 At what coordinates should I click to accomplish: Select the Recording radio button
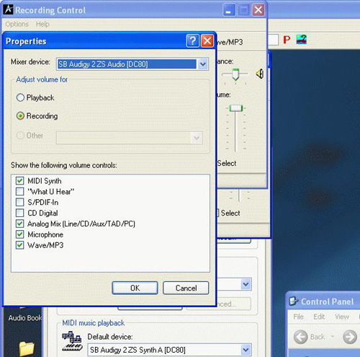(20, 116)
